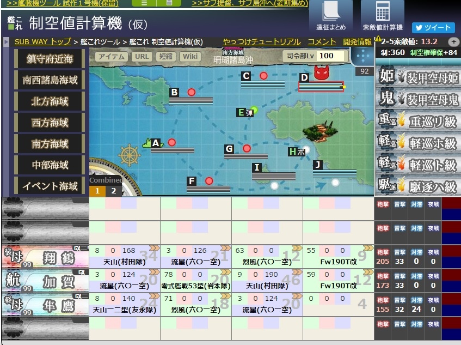Image resolution: width=461 pixels, height=345 pixels.
Task: Open the Wiki button
Action: pos(190,56)
